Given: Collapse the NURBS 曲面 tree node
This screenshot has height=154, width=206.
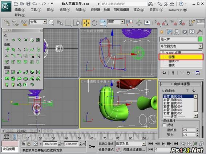Looking at the screenshot, I should coord(163,53).
